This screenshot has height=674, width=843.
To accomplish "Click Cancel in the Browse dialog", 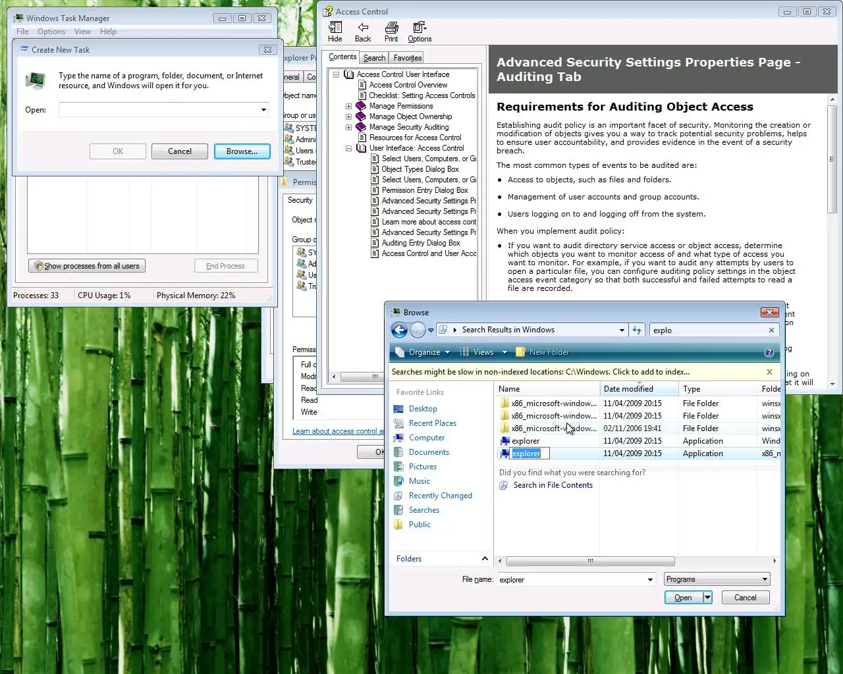I will pyautogui.click(x=745, y=598).
